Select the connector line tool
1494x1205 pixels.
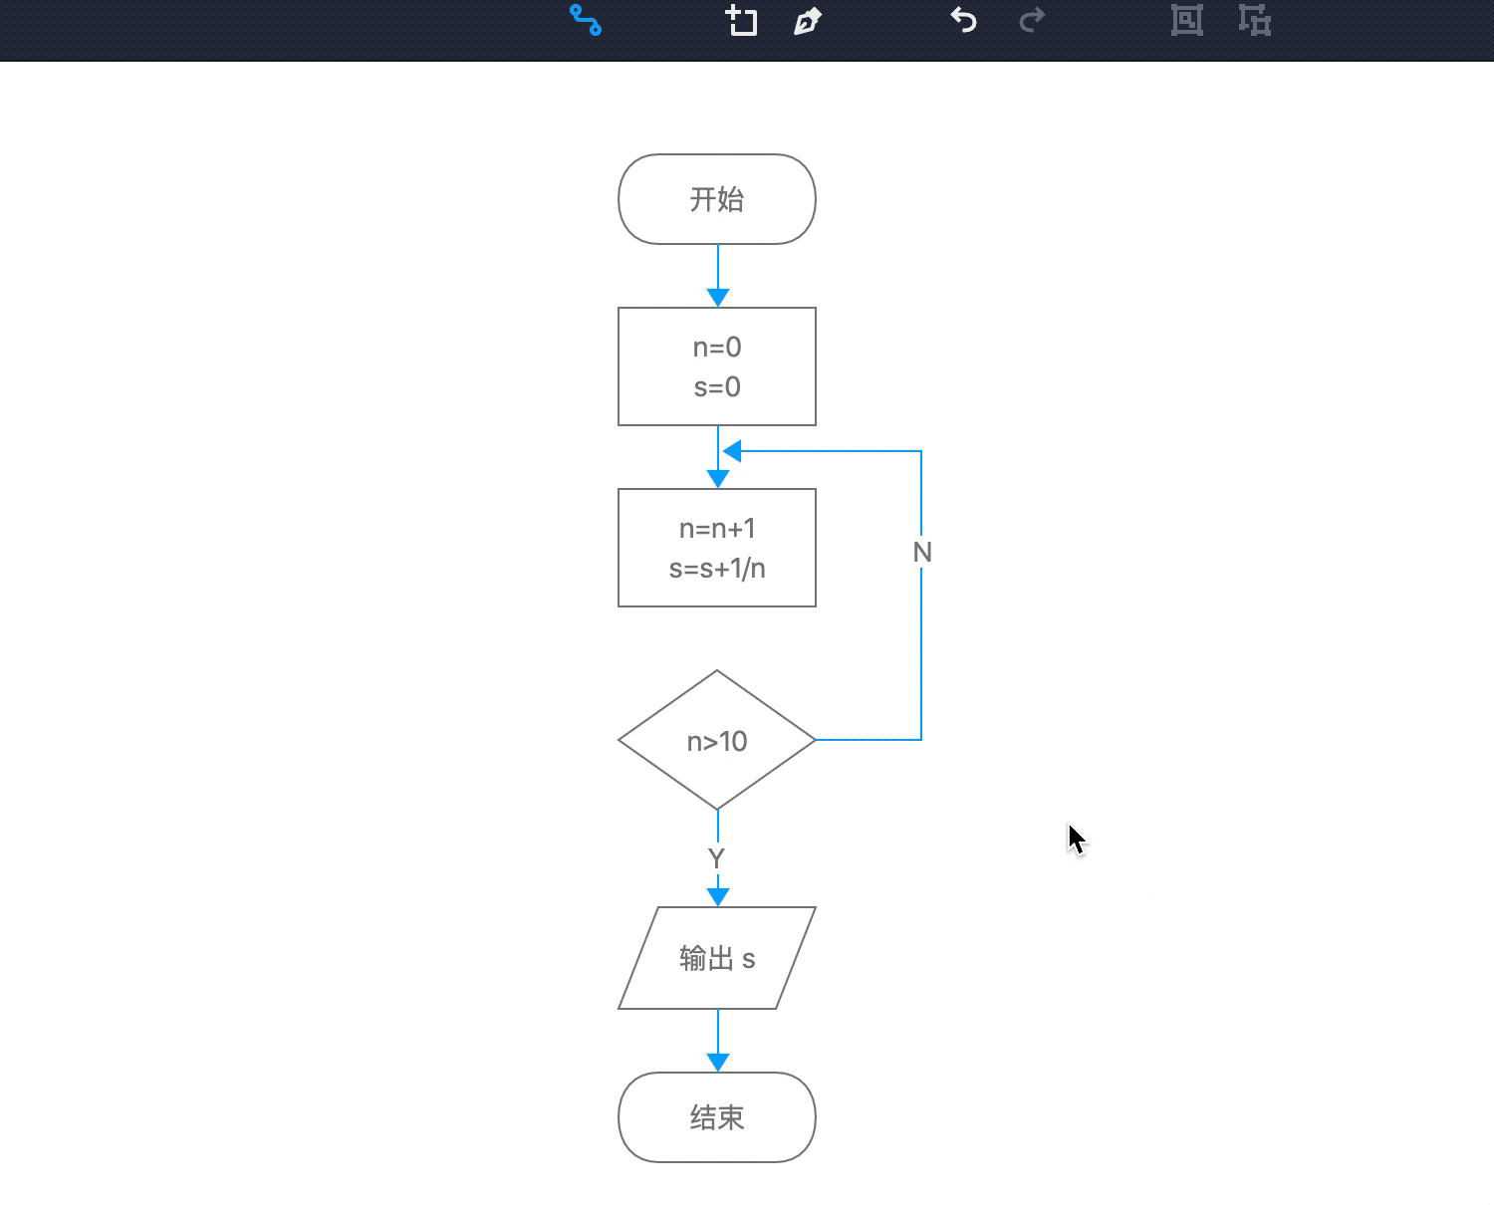point(586,20)
